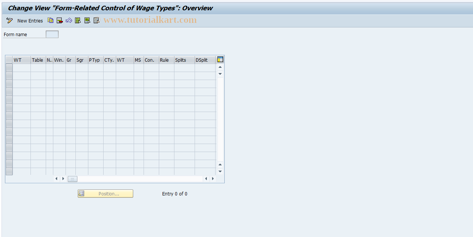
Task: Click the Delete entry icon
Action: [x=60, y=21]
